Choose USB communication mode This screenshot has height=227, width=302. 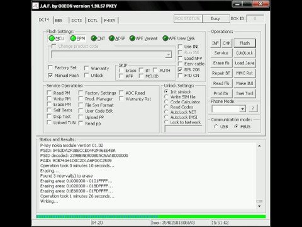[216, 126]
